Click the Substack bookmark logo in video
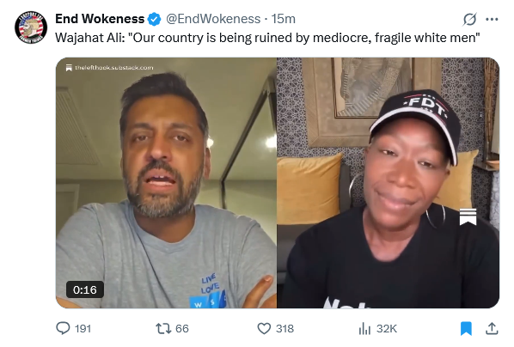This screenshot has width=514, height=347. coord(468,216)
